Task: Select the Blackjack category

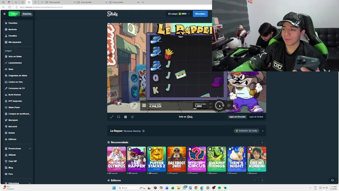Action: pyautogui.click(x=13, y=120)
